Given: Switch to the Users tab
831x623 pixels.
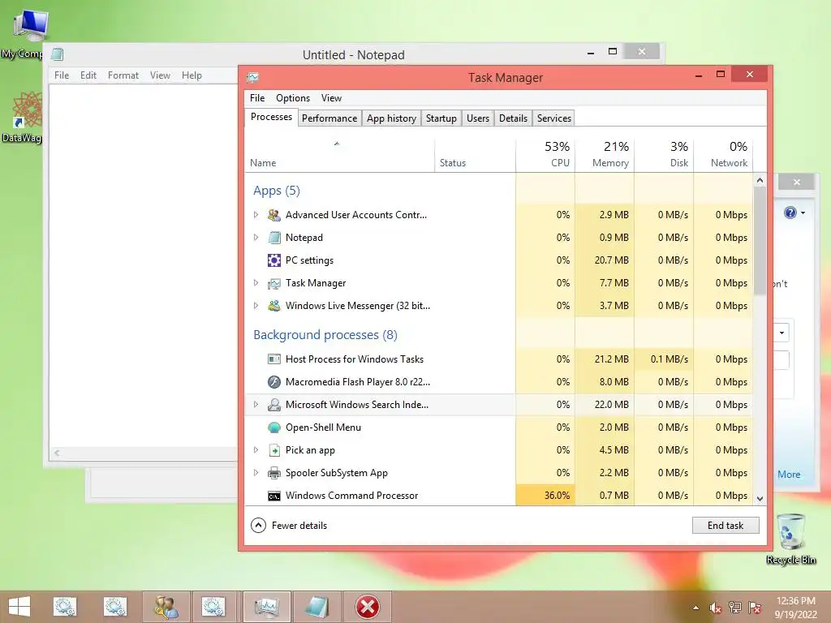Looking at the screenshot, I should 477,118.
